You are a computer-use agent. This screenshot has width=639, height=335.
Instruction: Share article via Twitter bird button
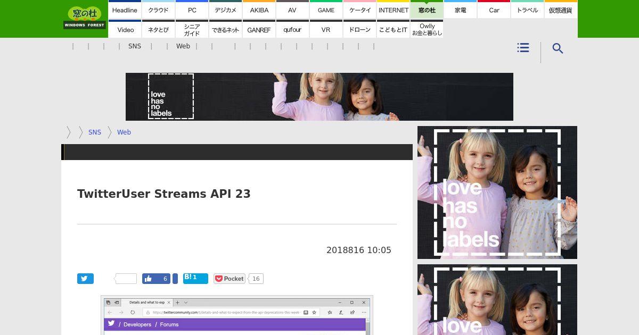tap(85, 279)
